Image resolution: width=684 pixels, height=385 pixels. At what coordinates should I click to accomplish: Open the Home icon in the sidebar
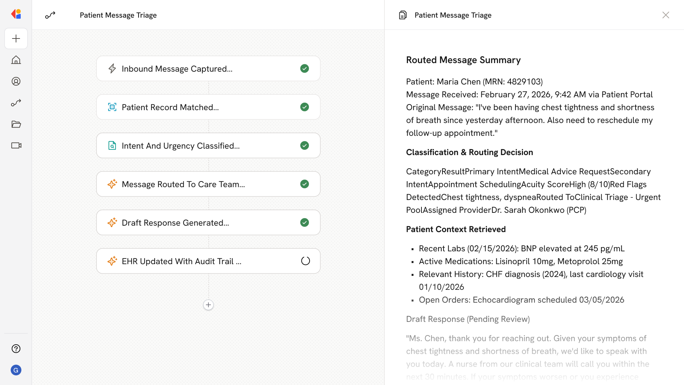pos(16,60)
